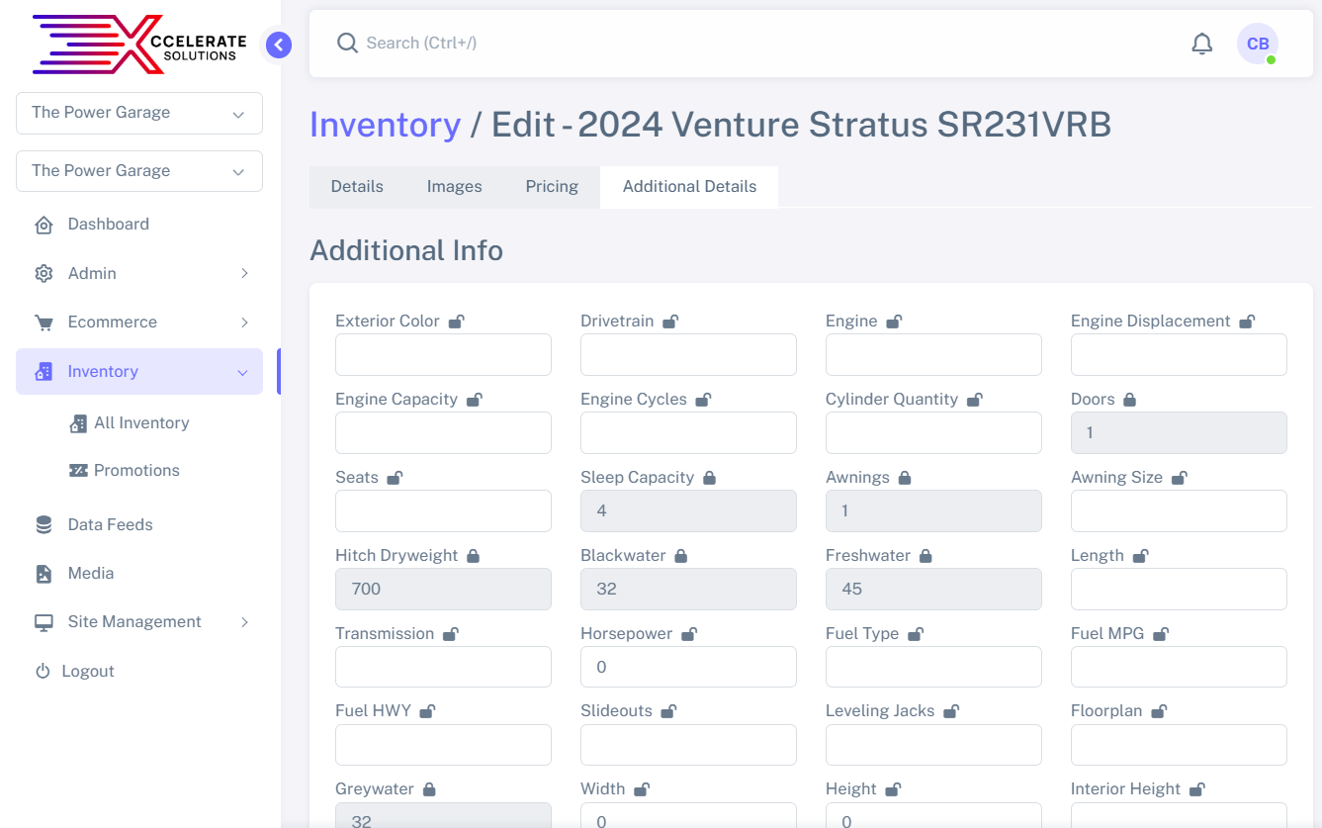This screenshot has width=1322, height=828.
Task: Expand the Admin sidebar menu
Action: point(139,273)
